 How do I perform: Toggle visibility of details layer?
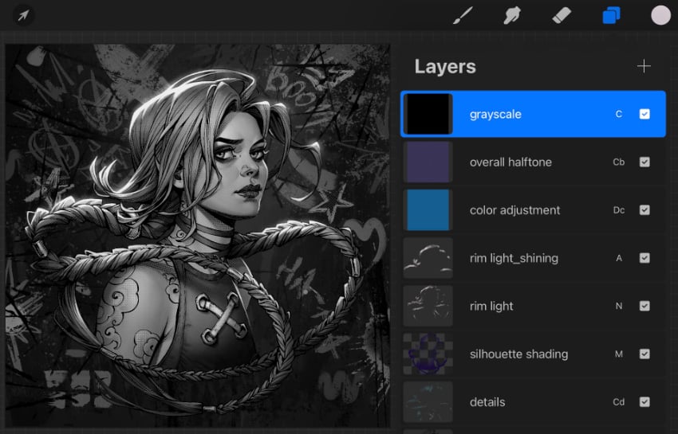pos(644,401)
